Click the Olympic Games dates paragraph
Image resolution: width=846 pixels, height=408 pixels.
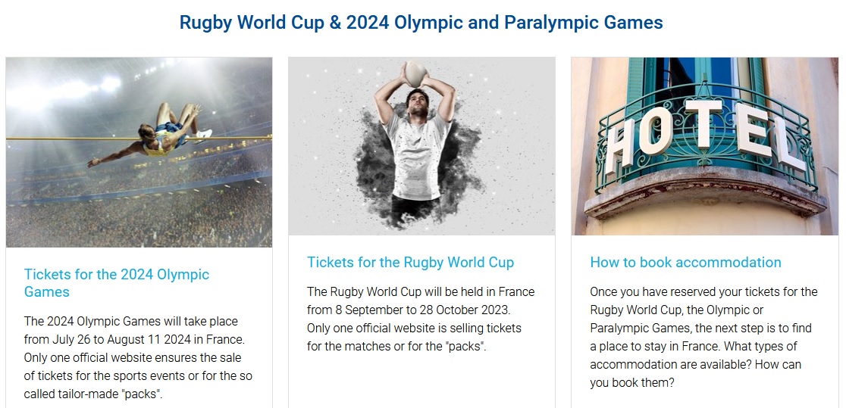pyautogui.click(x=138, y=357)
